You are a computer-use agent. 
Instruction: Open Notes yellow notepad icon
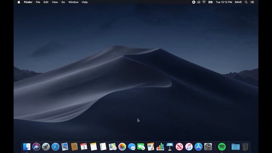click(93, 147)
